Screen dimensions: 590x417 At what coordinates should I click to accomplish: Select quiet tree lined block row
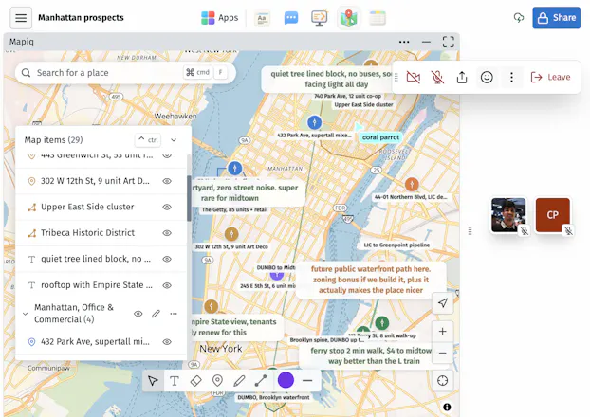pyautogui.click(x=101, y=259)
